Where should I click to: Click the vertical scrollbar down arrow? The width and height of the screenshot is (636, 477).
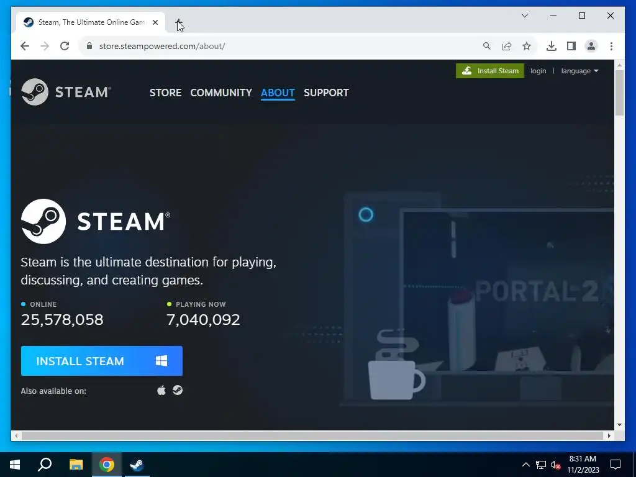619,425
